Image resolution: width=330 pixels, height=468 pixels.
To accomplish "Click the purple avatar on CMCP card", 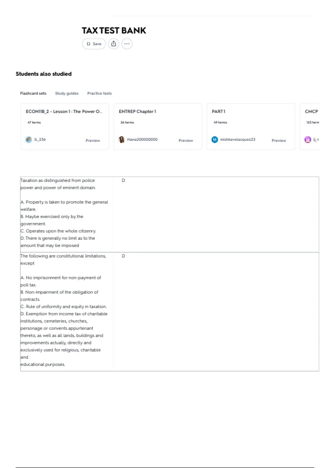I will click(x=308, y=140).
